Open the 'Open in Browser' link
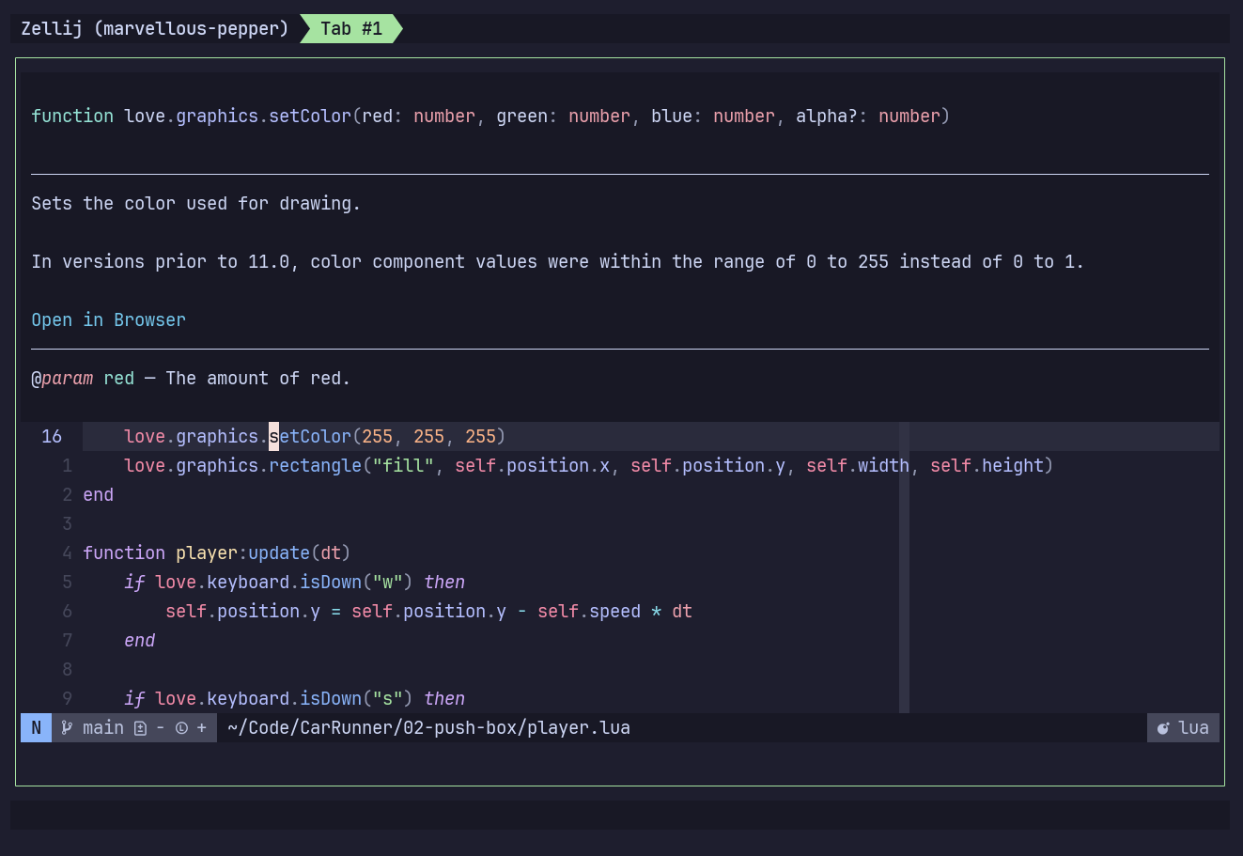 coord(108,320)
